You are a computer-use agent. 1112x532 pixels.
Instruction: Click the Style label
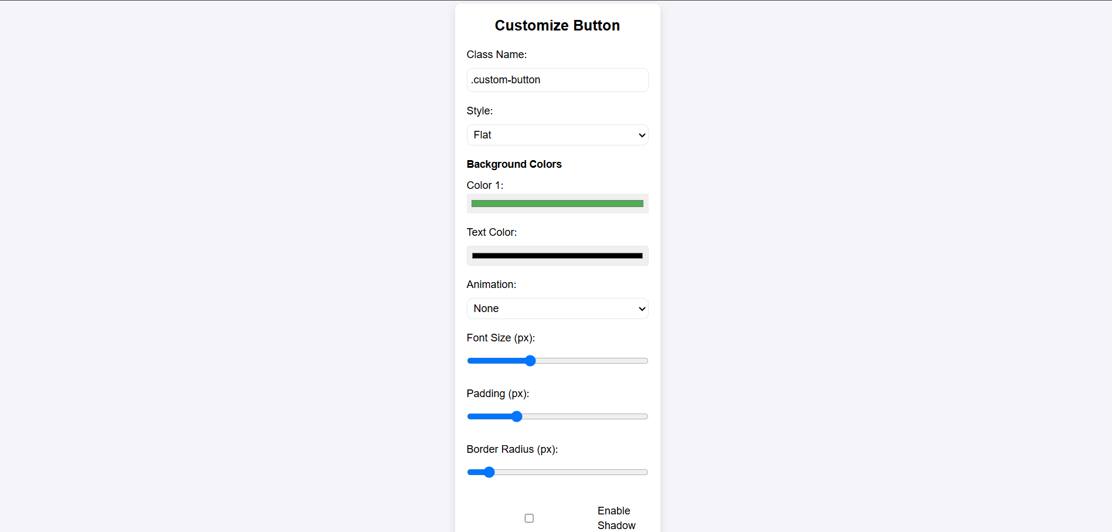pyautogui.click(x=479, y=111)
